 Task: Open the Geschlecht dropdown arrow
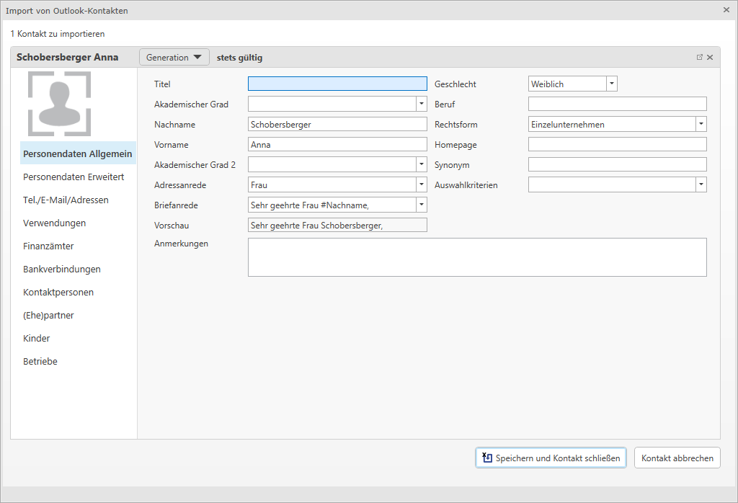612,84
